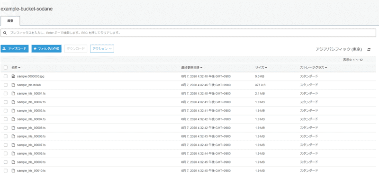Screen dimensions: 379x179
Task: Click the 377.0 B size value
Action: point(260,85)
